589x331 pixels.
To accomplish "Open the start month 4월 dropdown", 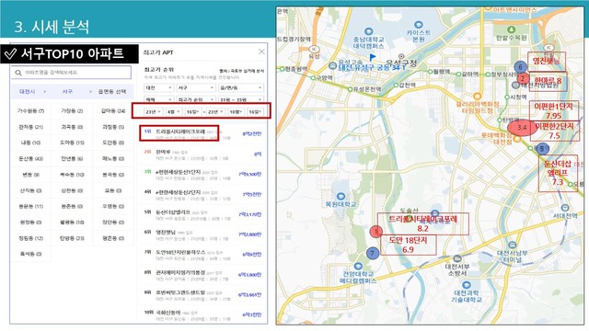I will tap(174, 112).
